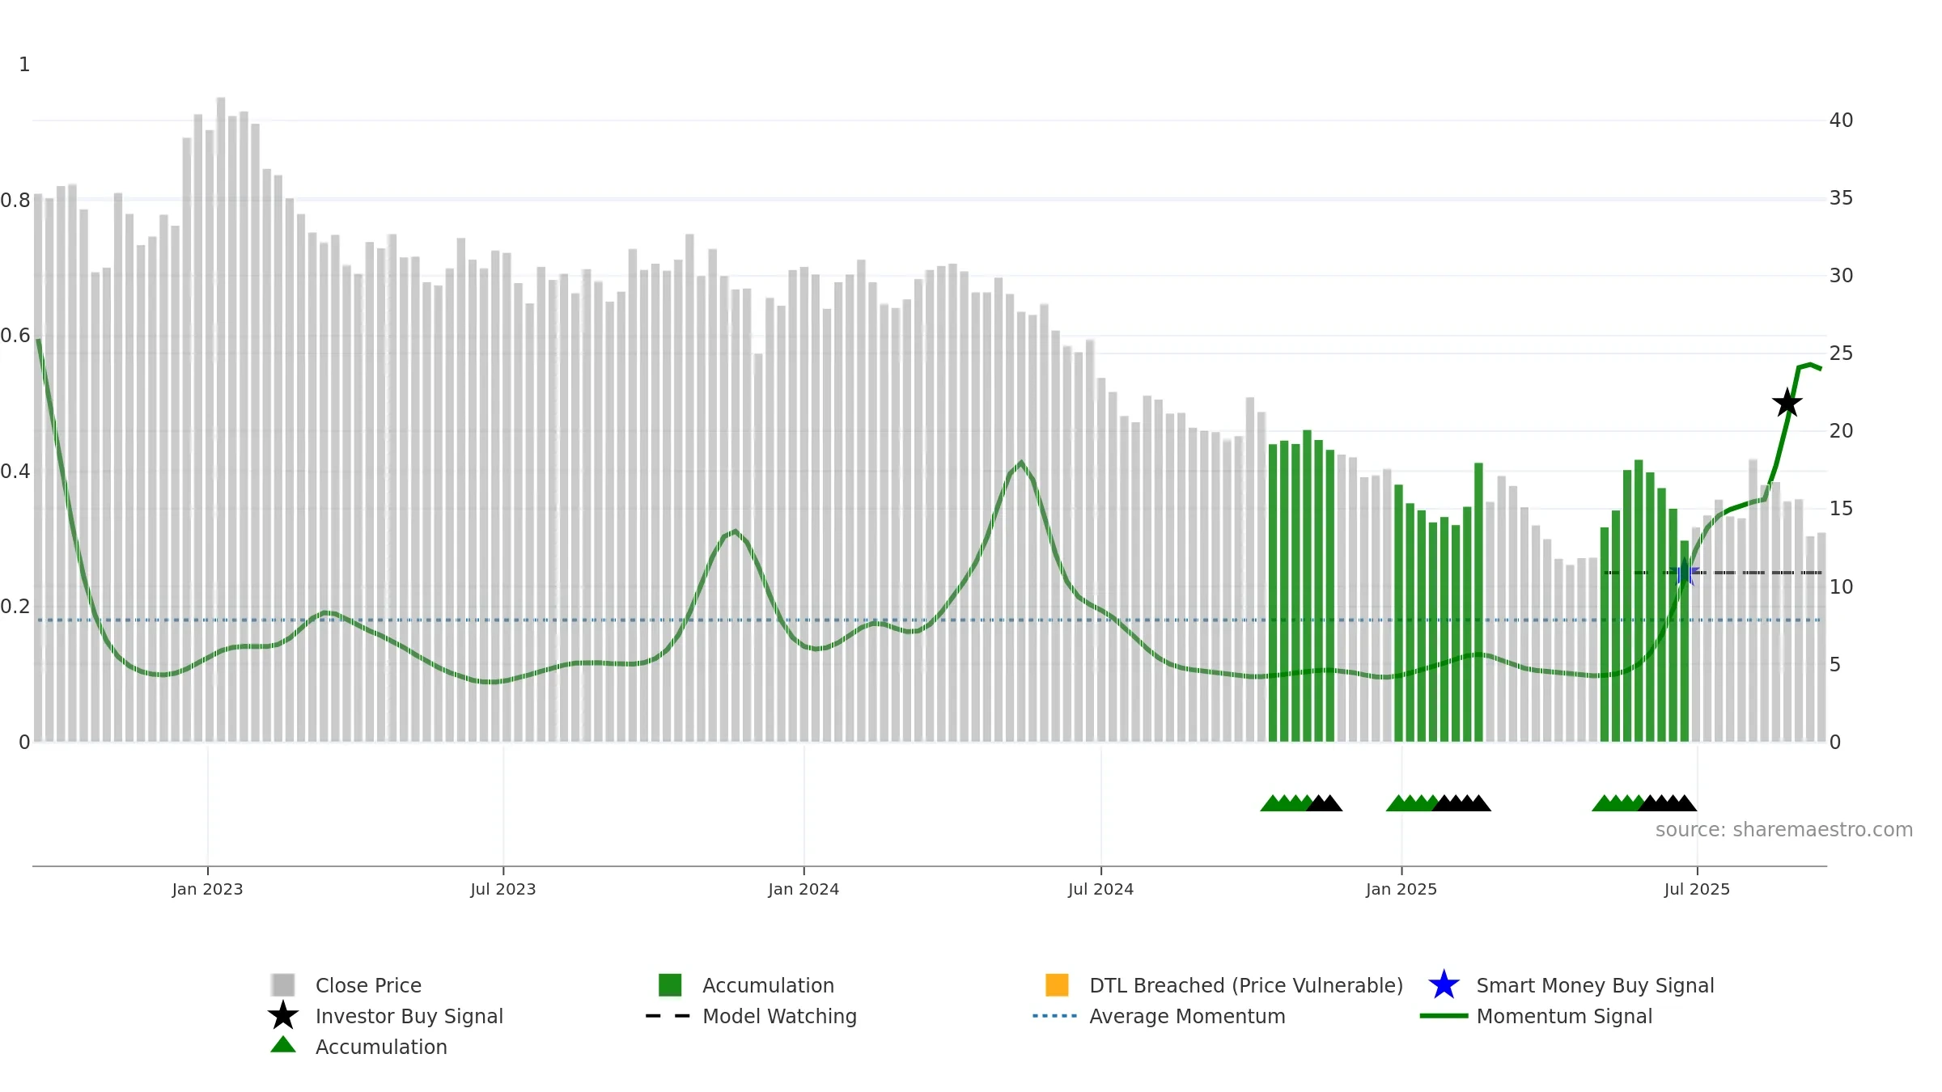The image size is (1942, 1092).
Task: Click the Jan 2024 axis label
Action: (x=804, y=889)
